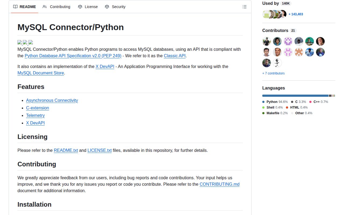Open the pink identicon avatar in second contributors row

[x=288, y=52]
